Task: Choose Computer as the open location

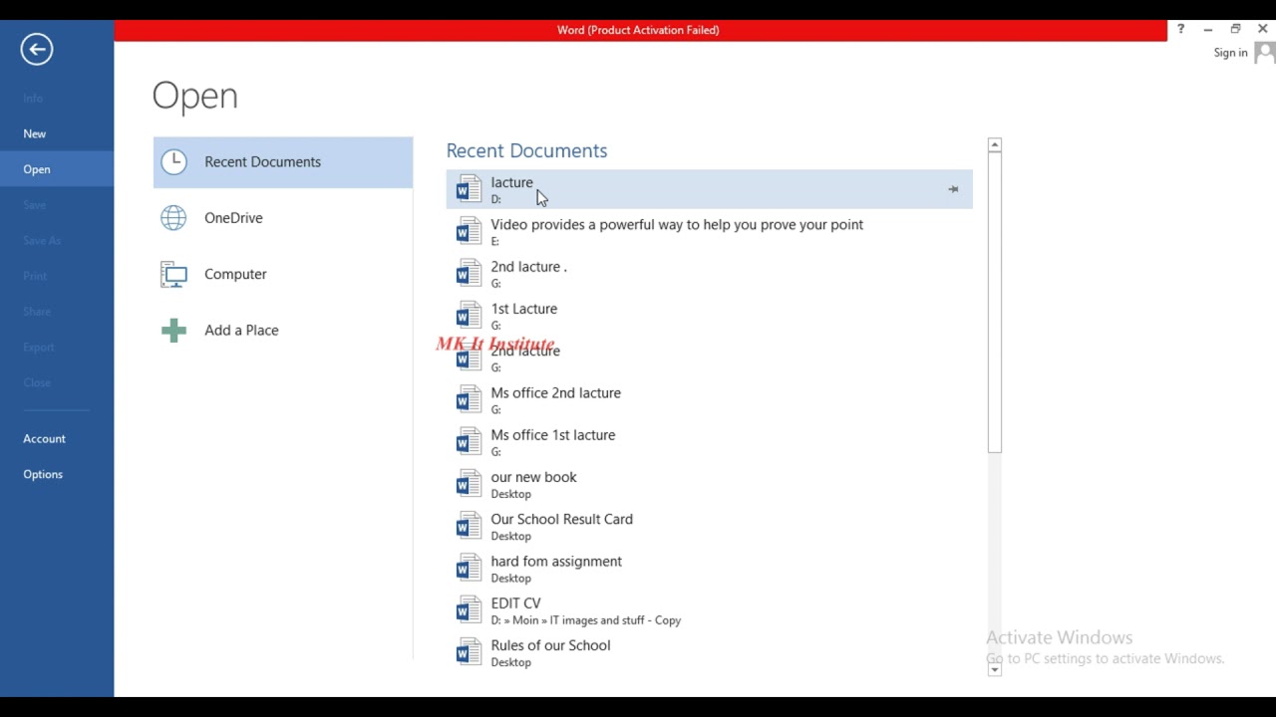Action: click(283, 274)
